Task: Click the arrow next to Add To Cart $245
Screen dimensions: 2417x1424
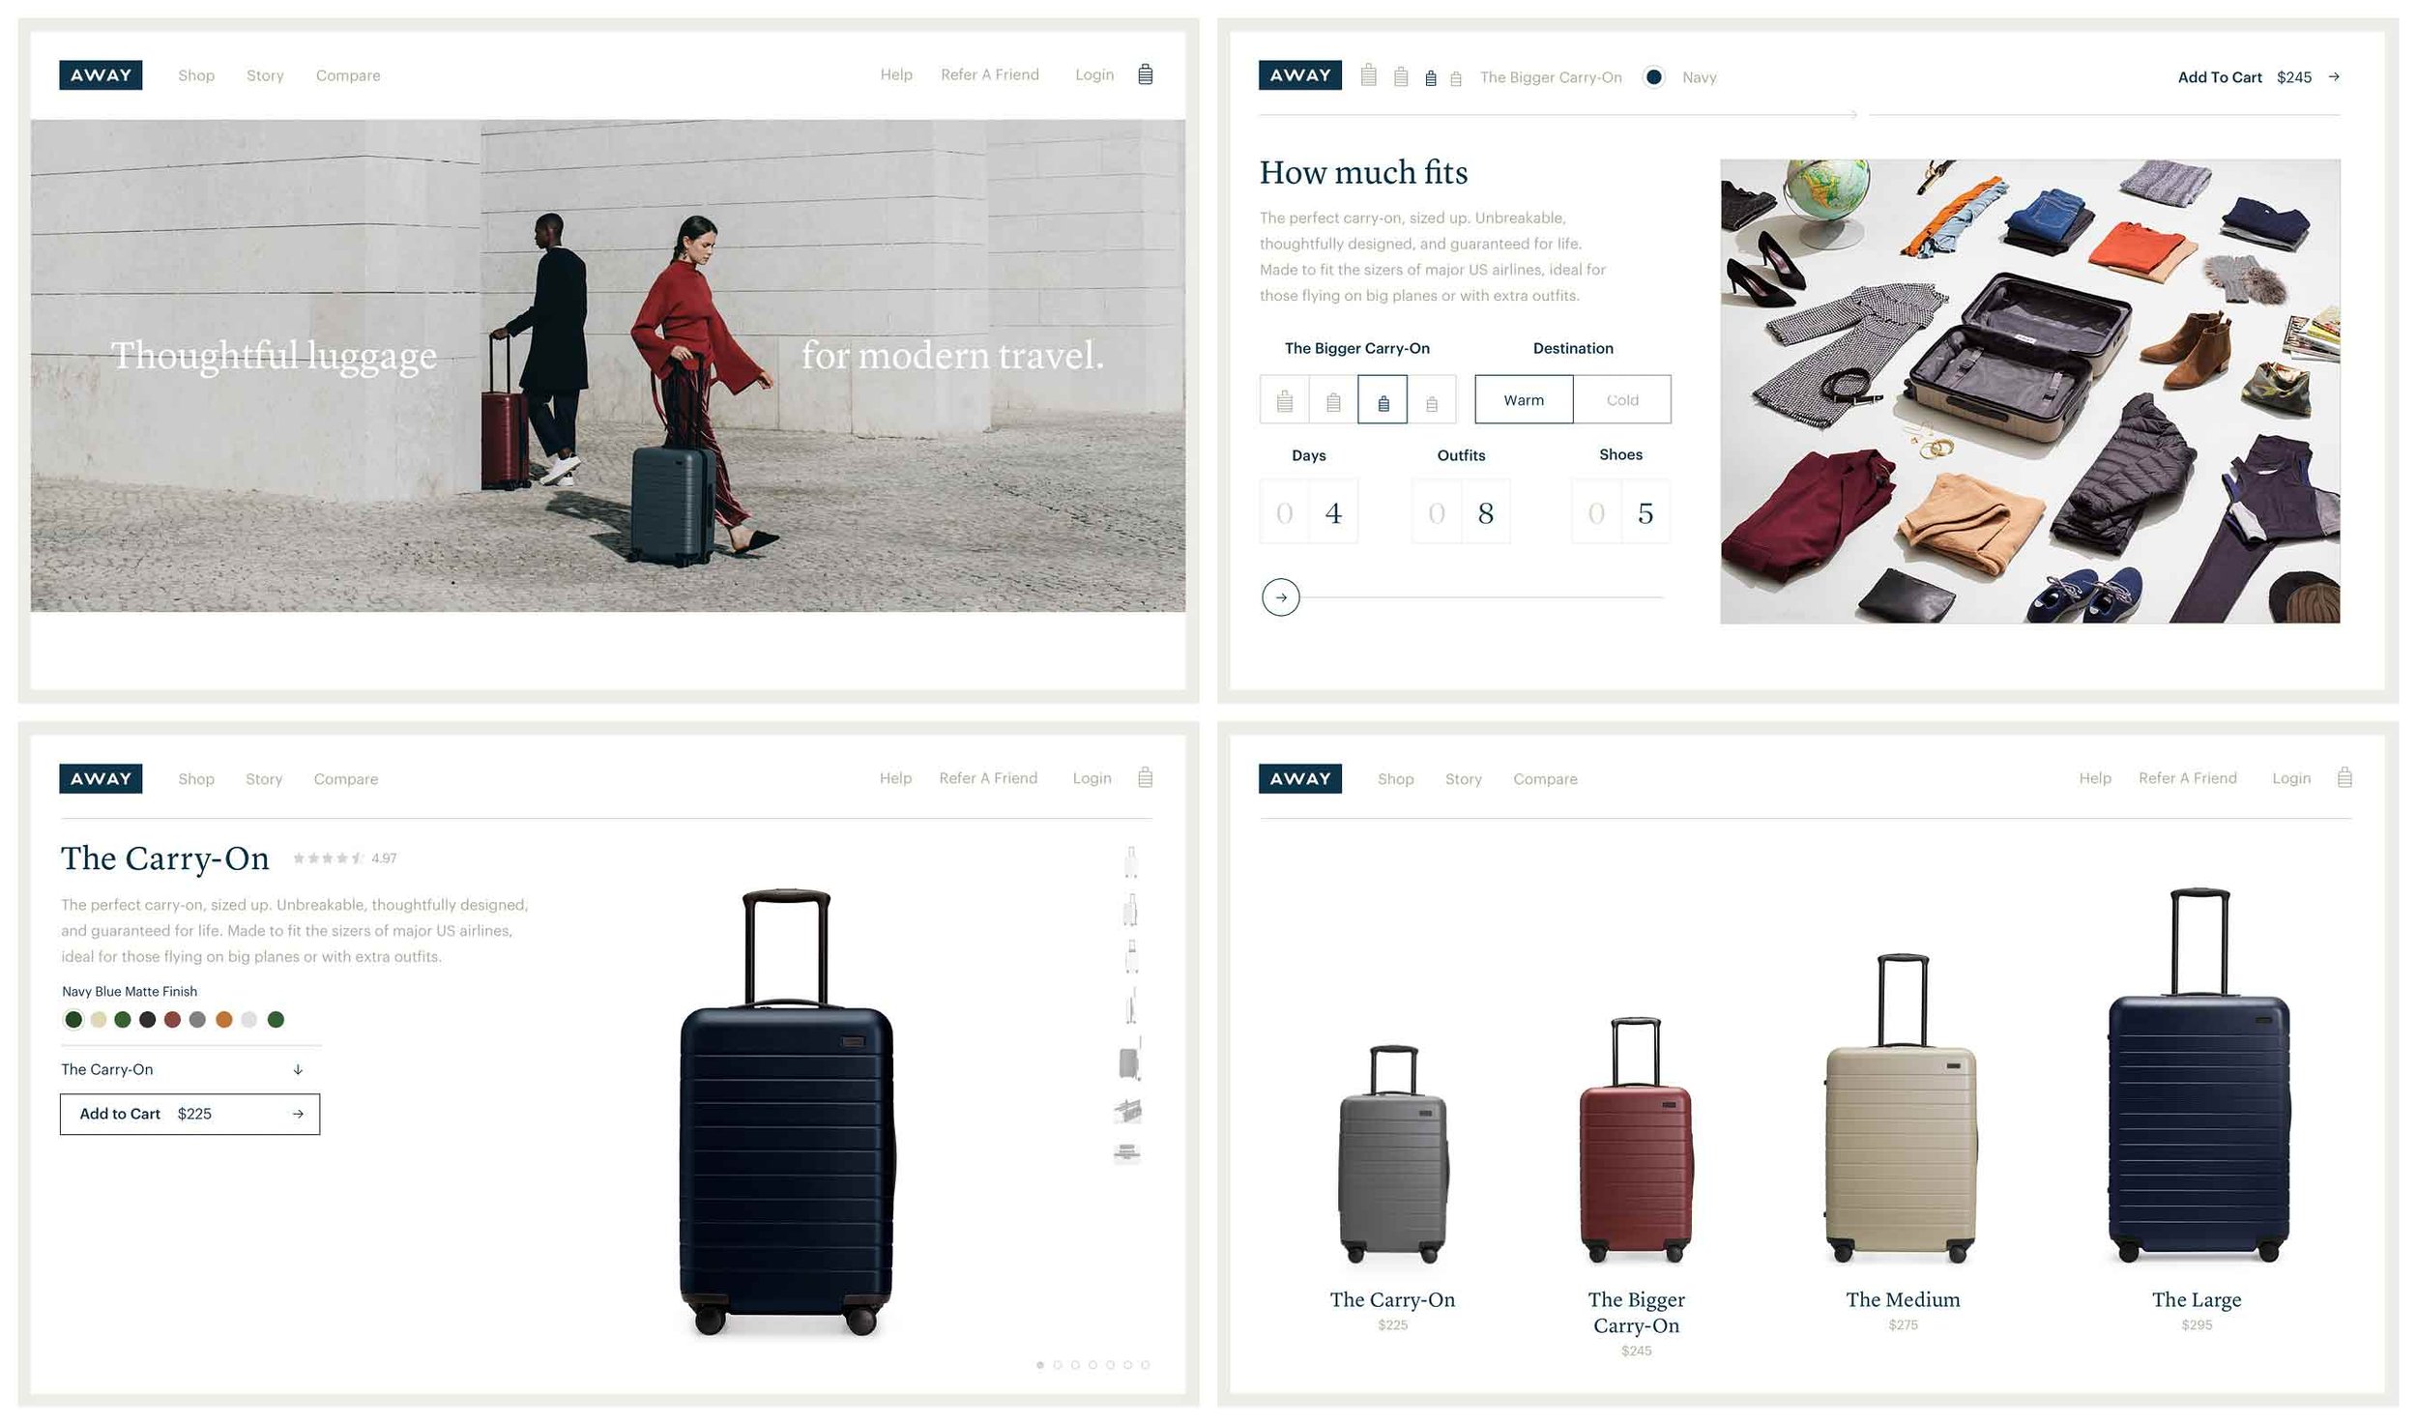Action: [2334, 76]
